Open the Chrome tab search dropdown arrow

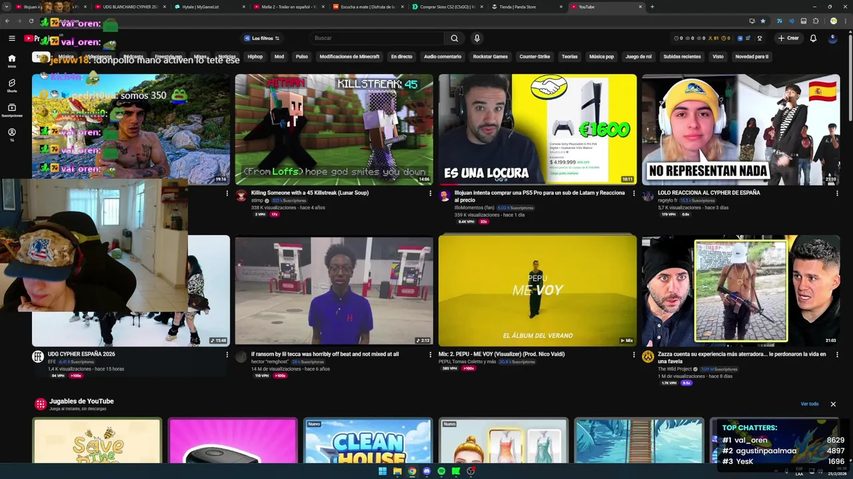7,7
